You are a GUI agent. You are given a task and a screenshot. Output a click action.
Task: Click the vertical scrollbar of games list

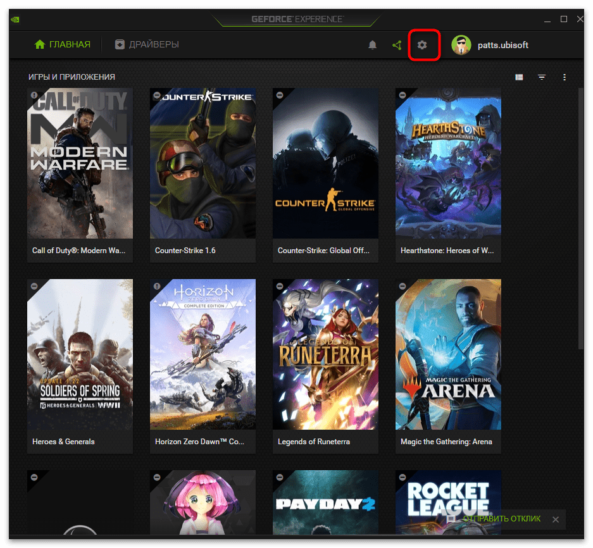click(582, 215)
